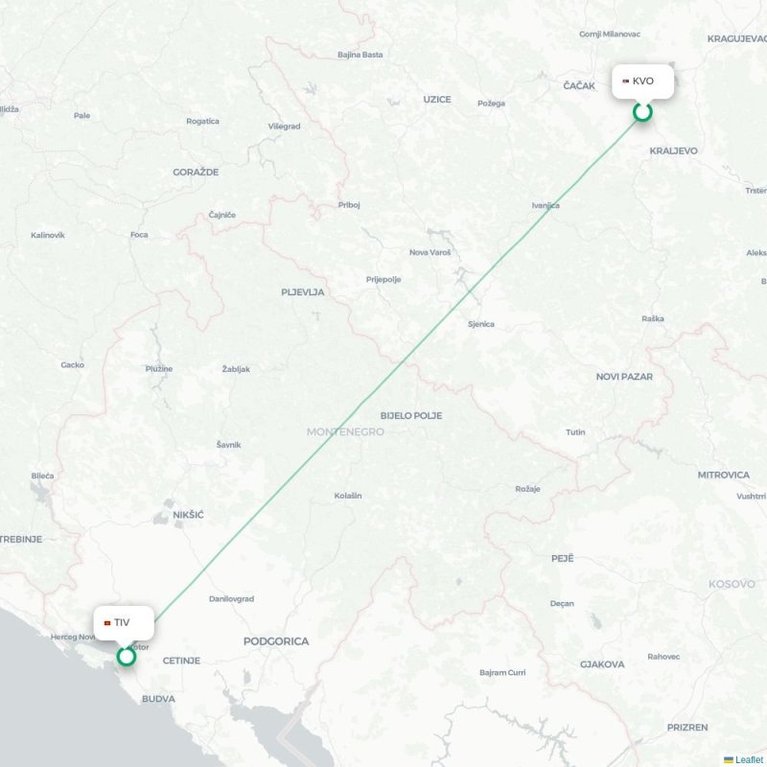The width and height of the screenshot is (767, 767).
Task: Click the KRALJEVO city label
Action: pyautogui.click(x=673, y=151)
